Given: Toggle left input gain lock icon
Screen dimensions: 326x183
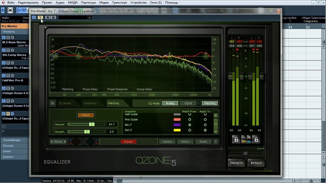Looking at the screenshot, I should click(236, 139).
